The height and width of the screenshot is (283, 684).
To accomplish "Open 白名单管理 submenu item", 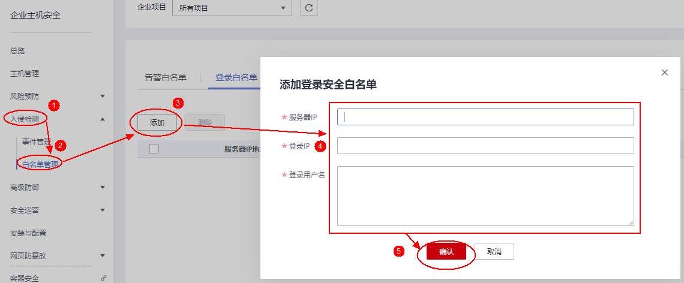I will [40, 164].
